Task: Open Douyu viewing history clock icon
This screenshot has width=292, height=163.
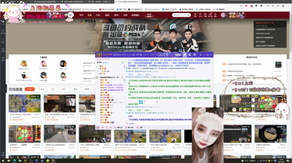Action: point(195,14)
